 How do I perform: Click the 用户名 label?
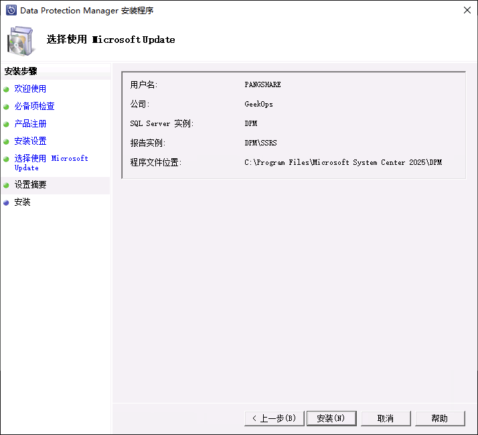(x=143, y=84)
